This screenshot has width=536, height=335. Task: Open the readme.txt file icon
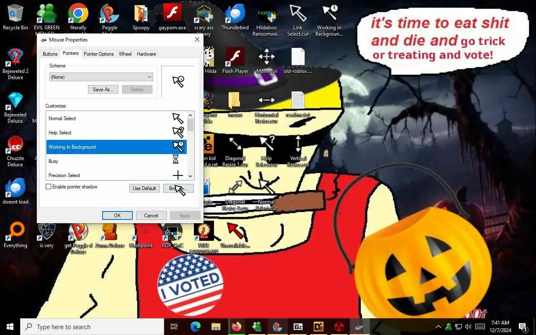(x=298, y=104)
